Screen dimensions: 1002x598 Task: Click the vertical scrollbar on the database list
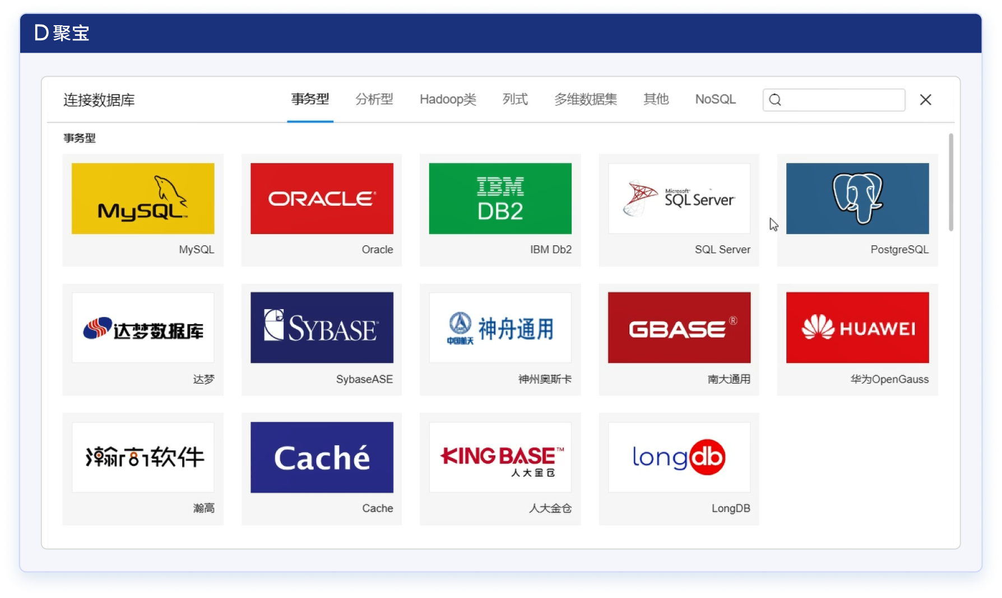pyautogui.click(x=950, y=182)
